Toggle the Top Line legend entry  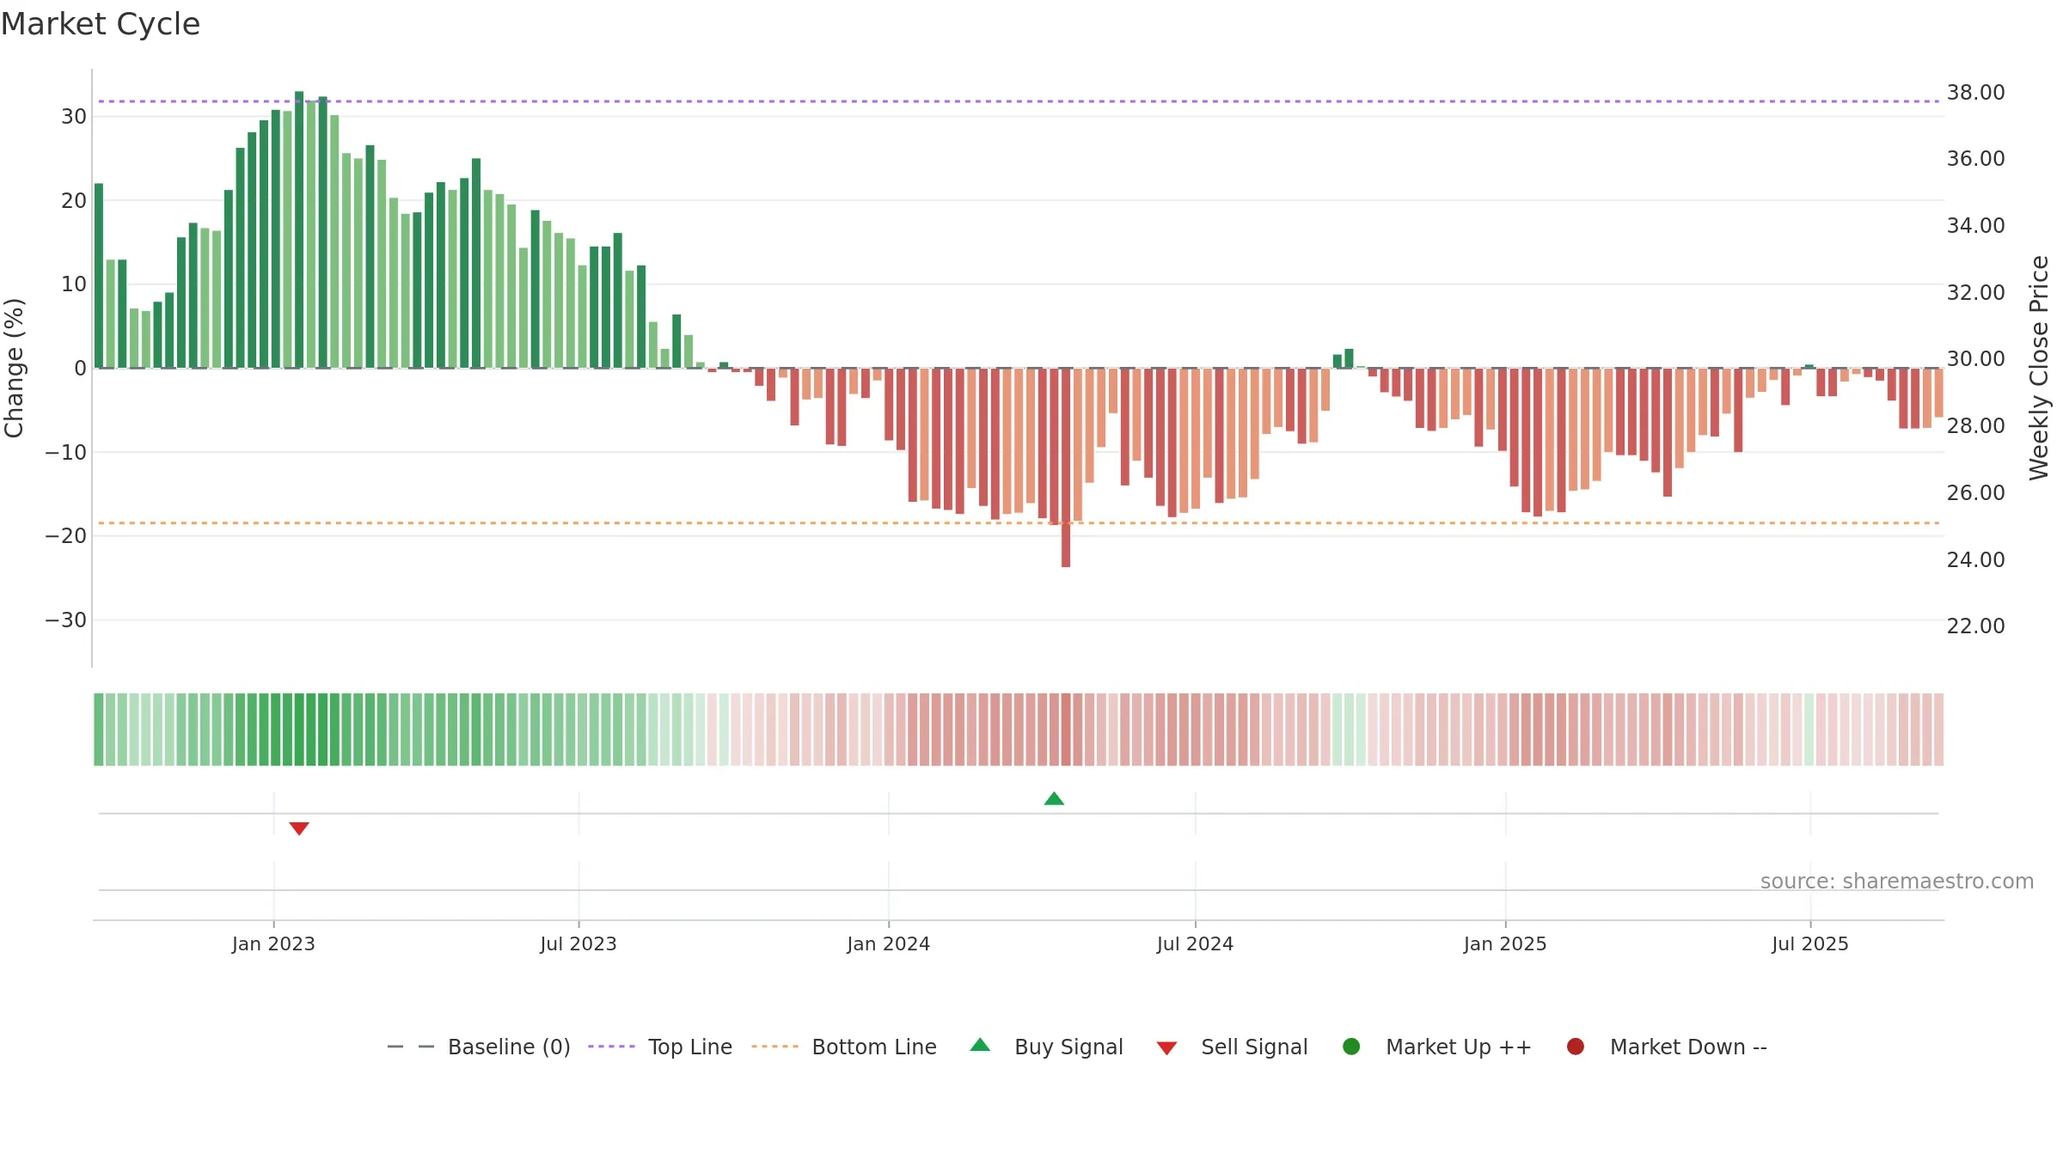(x=660, y=1047)
